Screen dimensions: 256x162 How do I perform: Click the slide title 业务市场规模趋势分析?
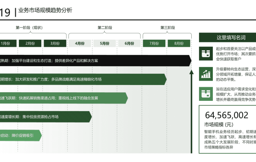(45, 10)
